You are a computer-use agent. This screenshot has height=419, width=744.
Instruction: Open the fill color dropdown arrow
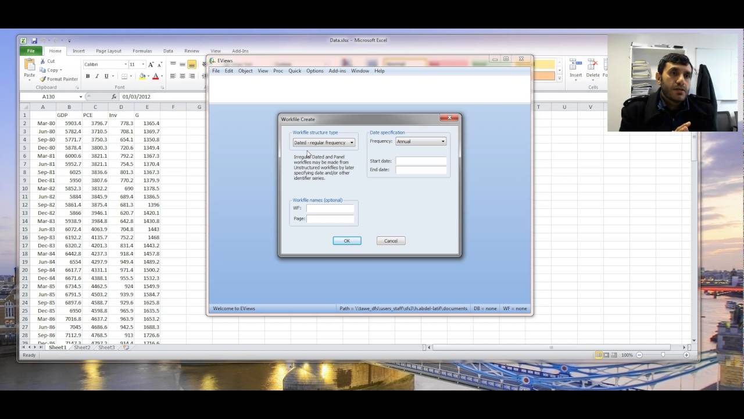148,76
